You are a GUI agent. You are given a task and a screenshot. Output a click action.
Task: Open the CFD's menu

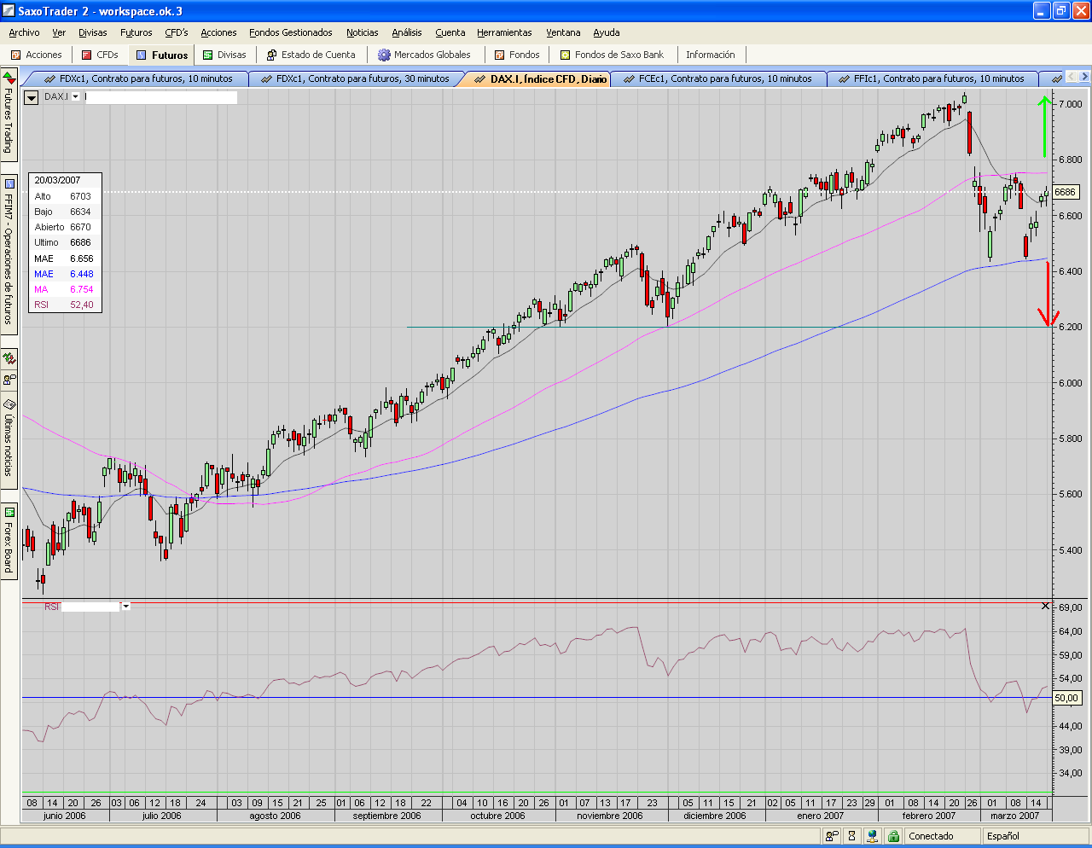(x=177, y=32)
